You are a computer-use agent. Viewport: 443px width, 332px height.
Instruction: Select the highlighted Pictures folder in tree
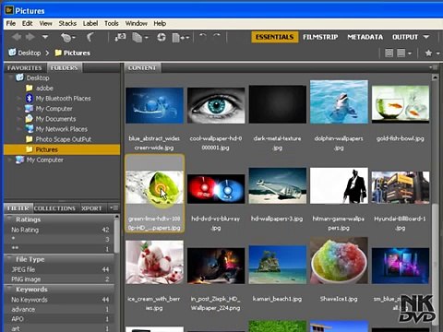click(x=62, y=149)
